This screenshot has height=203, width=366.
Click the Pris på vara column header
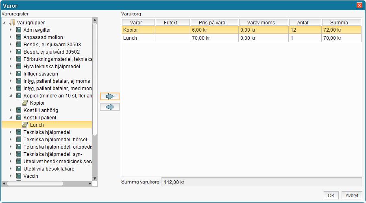[214, 23]
